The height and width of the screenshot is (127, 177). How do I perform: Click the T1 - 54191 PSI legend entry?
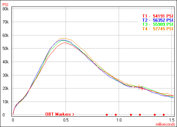coord(158,16)
